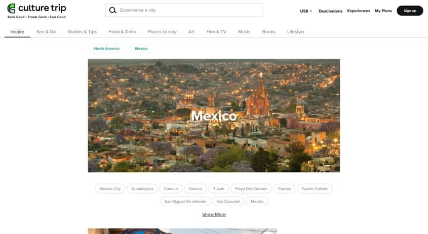Click the search magnifier icon
This screenshot has width=428, height=234.
click(112, 10)
